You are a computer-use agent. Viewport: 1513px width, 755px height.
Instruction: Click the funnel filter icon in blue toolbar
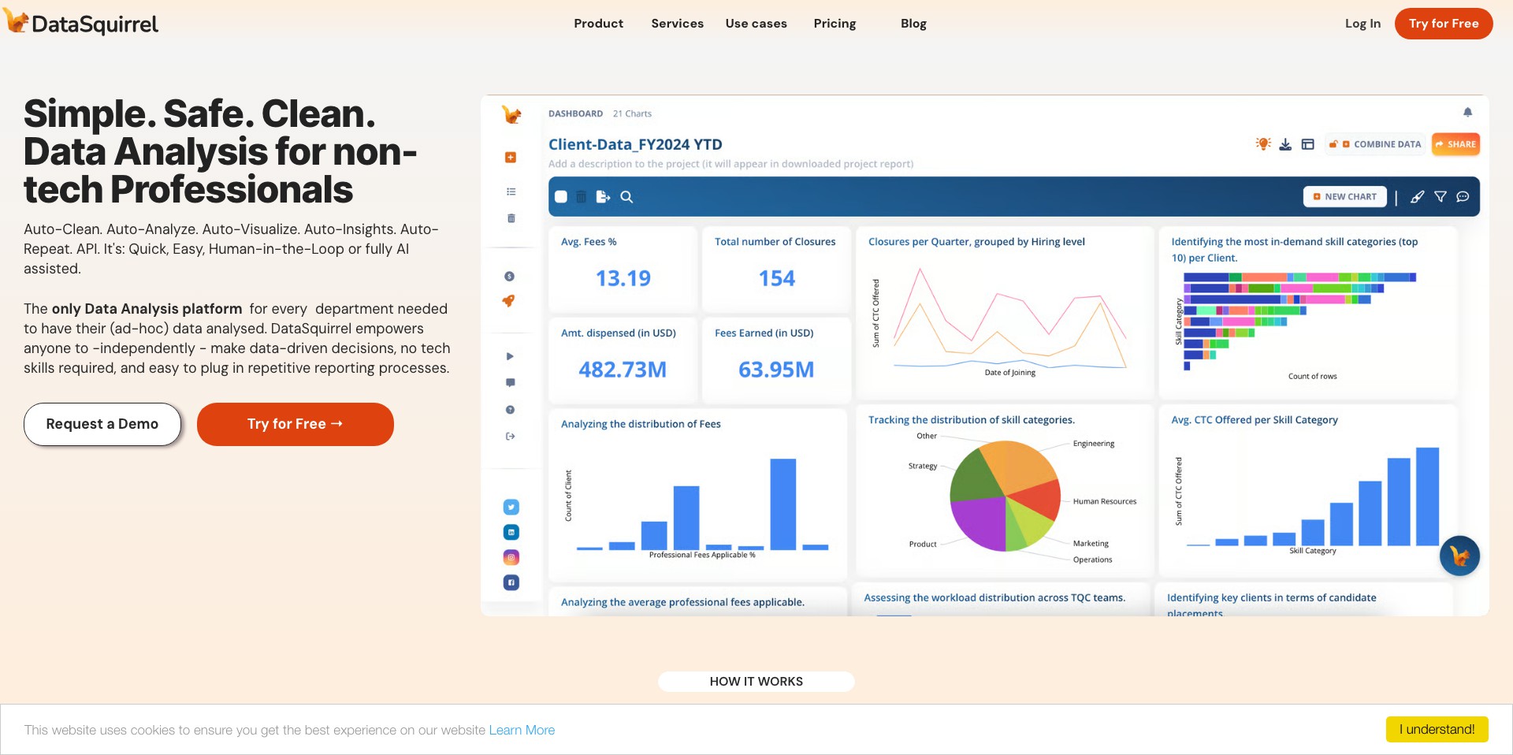1440,197
